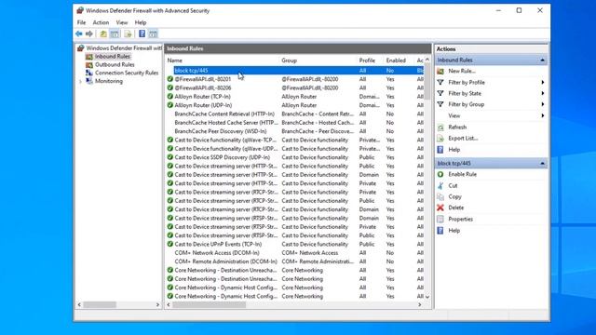Click Properties action link
This screenshot has height=335, width=596.
pyautogui.click(x=460, y=220)
